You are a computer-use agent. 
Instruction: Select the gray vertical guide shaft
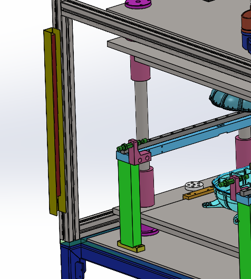pyautogui.click(x=142, y=110)
